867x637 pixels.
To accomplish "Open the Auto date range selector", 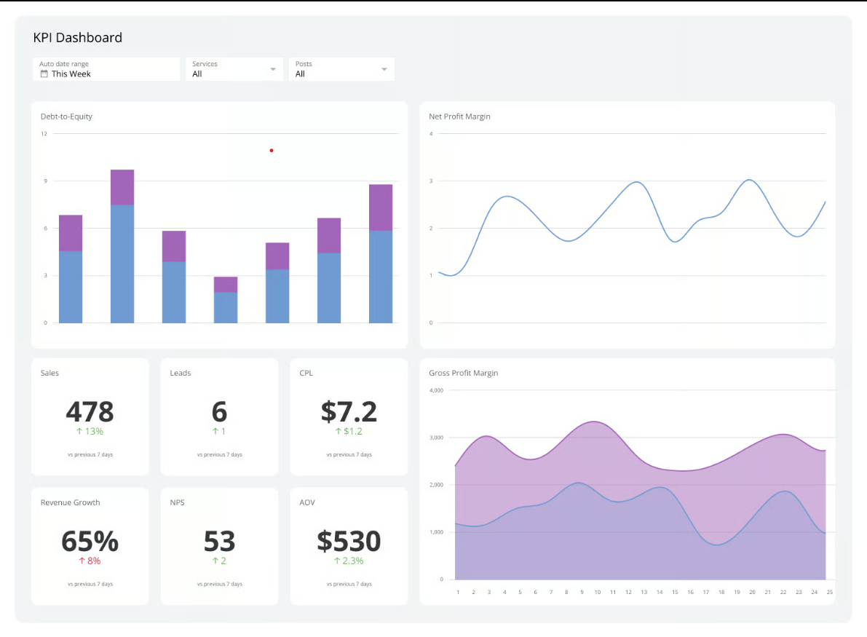I will [106, 69].
